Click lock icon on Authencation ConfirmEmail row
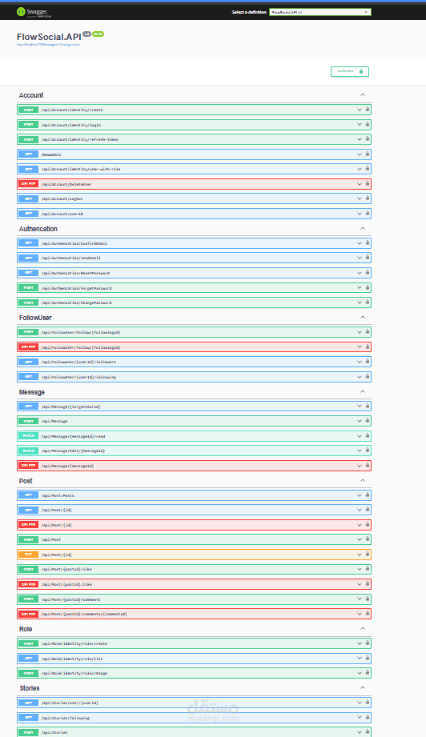Screen dimensions: 426x737 [x=368, y=243]
